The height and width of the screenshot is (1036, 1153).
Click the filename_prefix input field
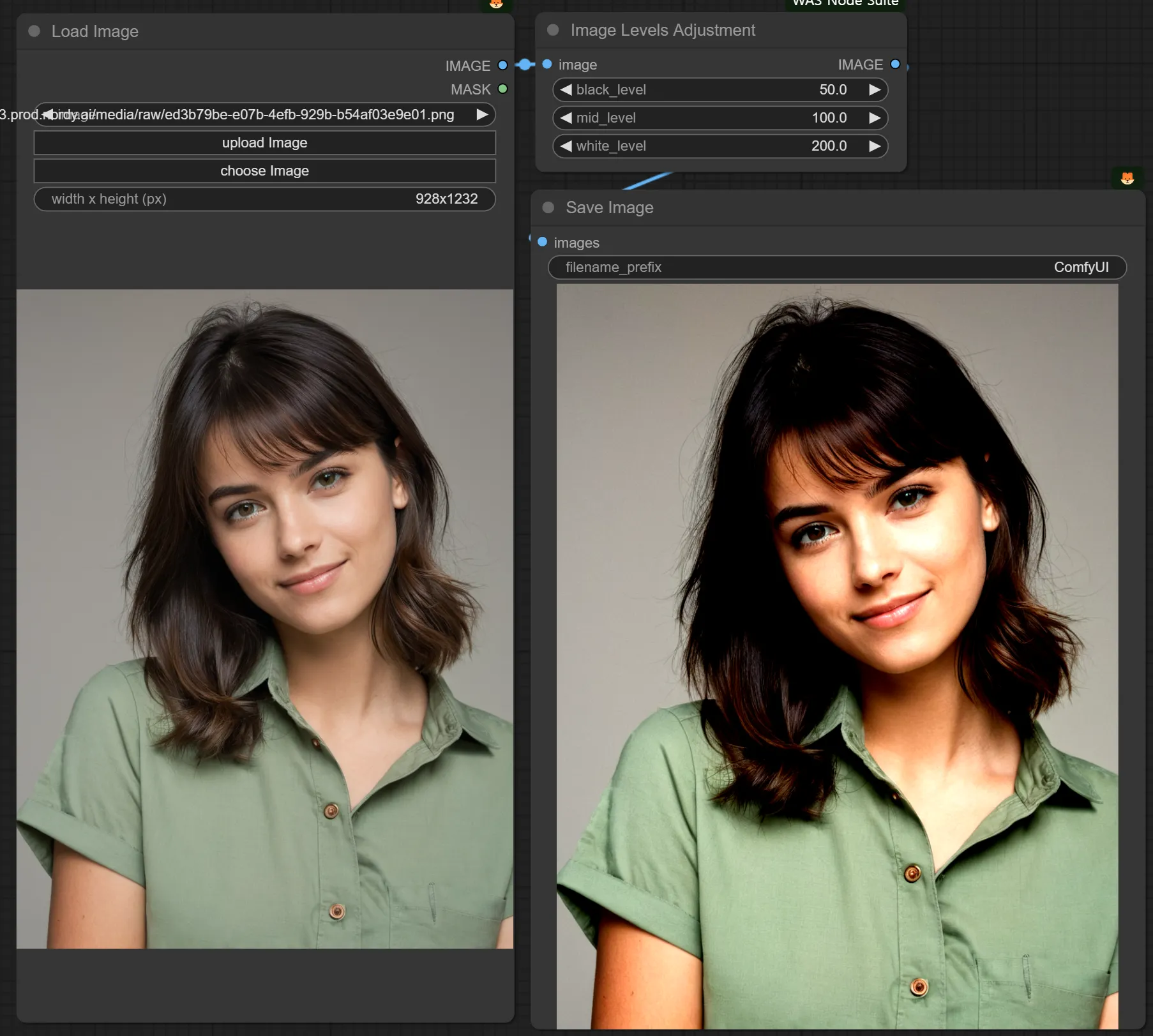[836, 267]
